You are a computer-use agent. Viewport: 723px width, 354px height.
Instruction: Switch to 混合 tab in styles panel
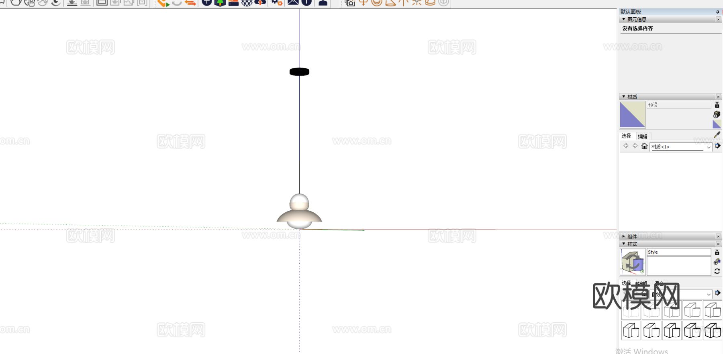659,283
